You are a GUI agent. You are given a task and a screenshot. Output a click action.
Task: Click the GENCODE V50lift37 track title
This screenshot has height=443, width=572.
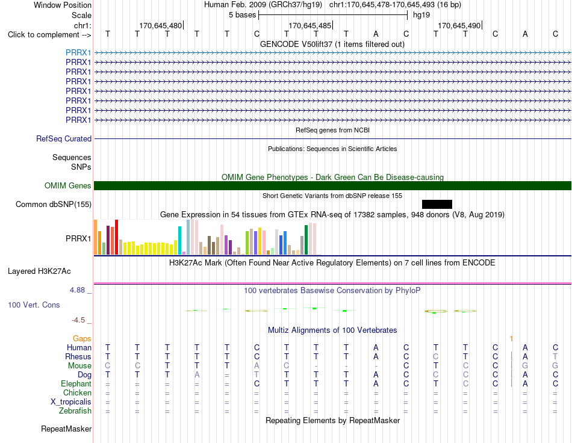(332, 44)
